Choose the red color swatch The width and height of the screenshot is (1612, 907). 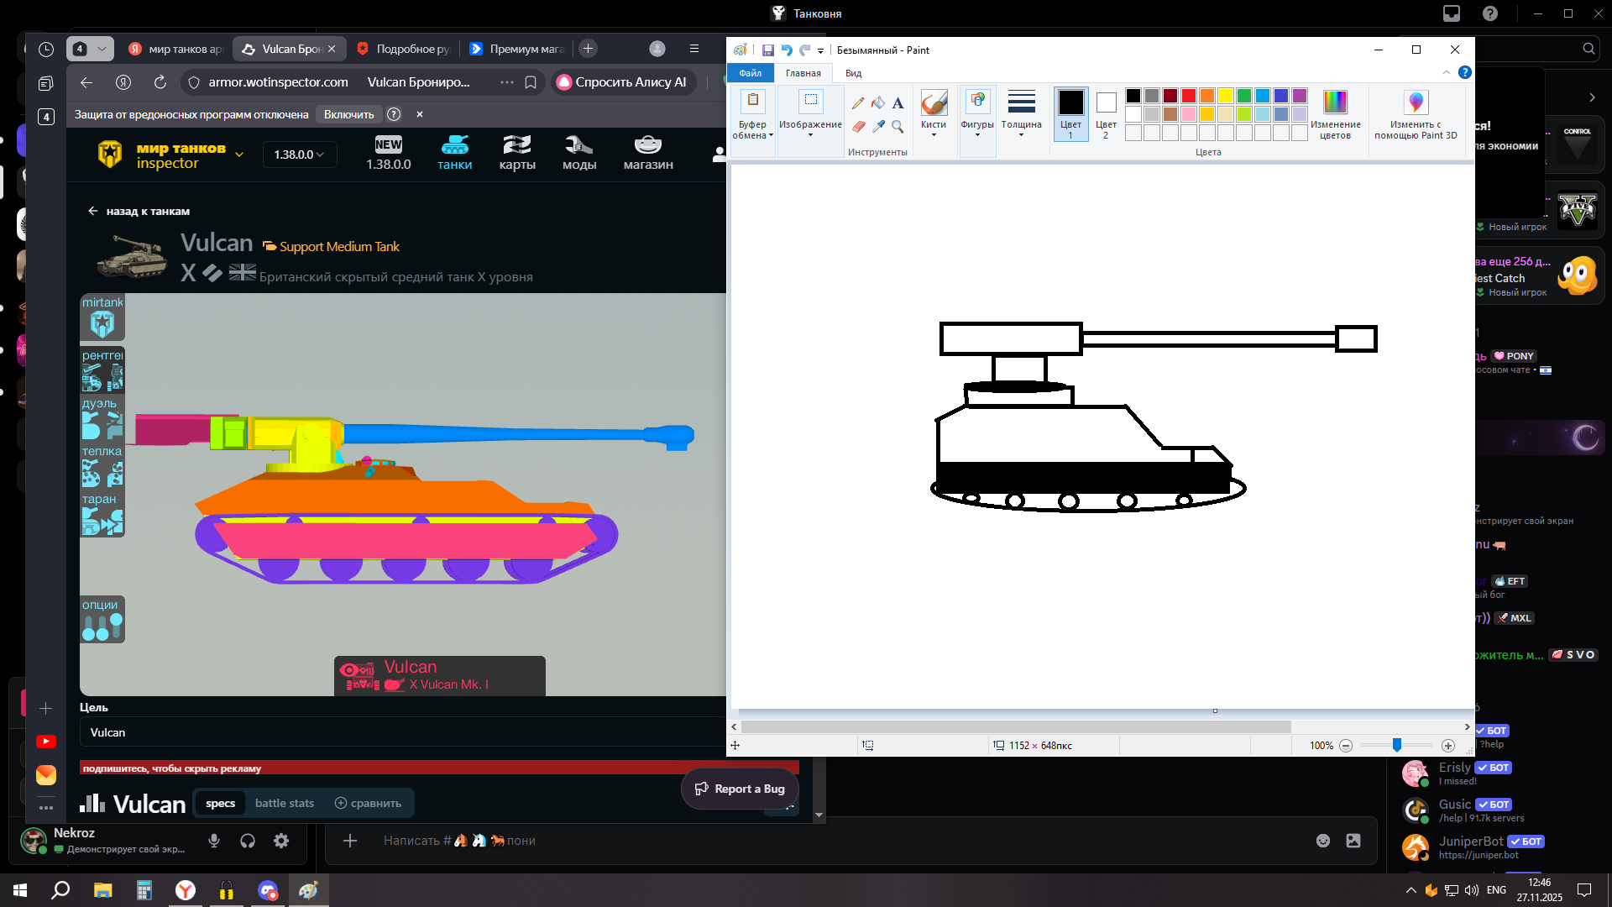click(1188, 96)
